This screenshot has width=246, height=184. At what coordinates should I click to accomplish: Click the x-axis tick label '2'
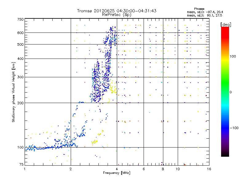tap(71, 169)
